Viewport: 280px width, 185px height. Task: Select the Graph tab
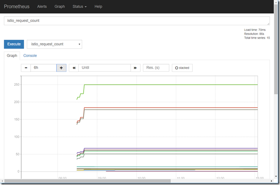click(12, 56)
